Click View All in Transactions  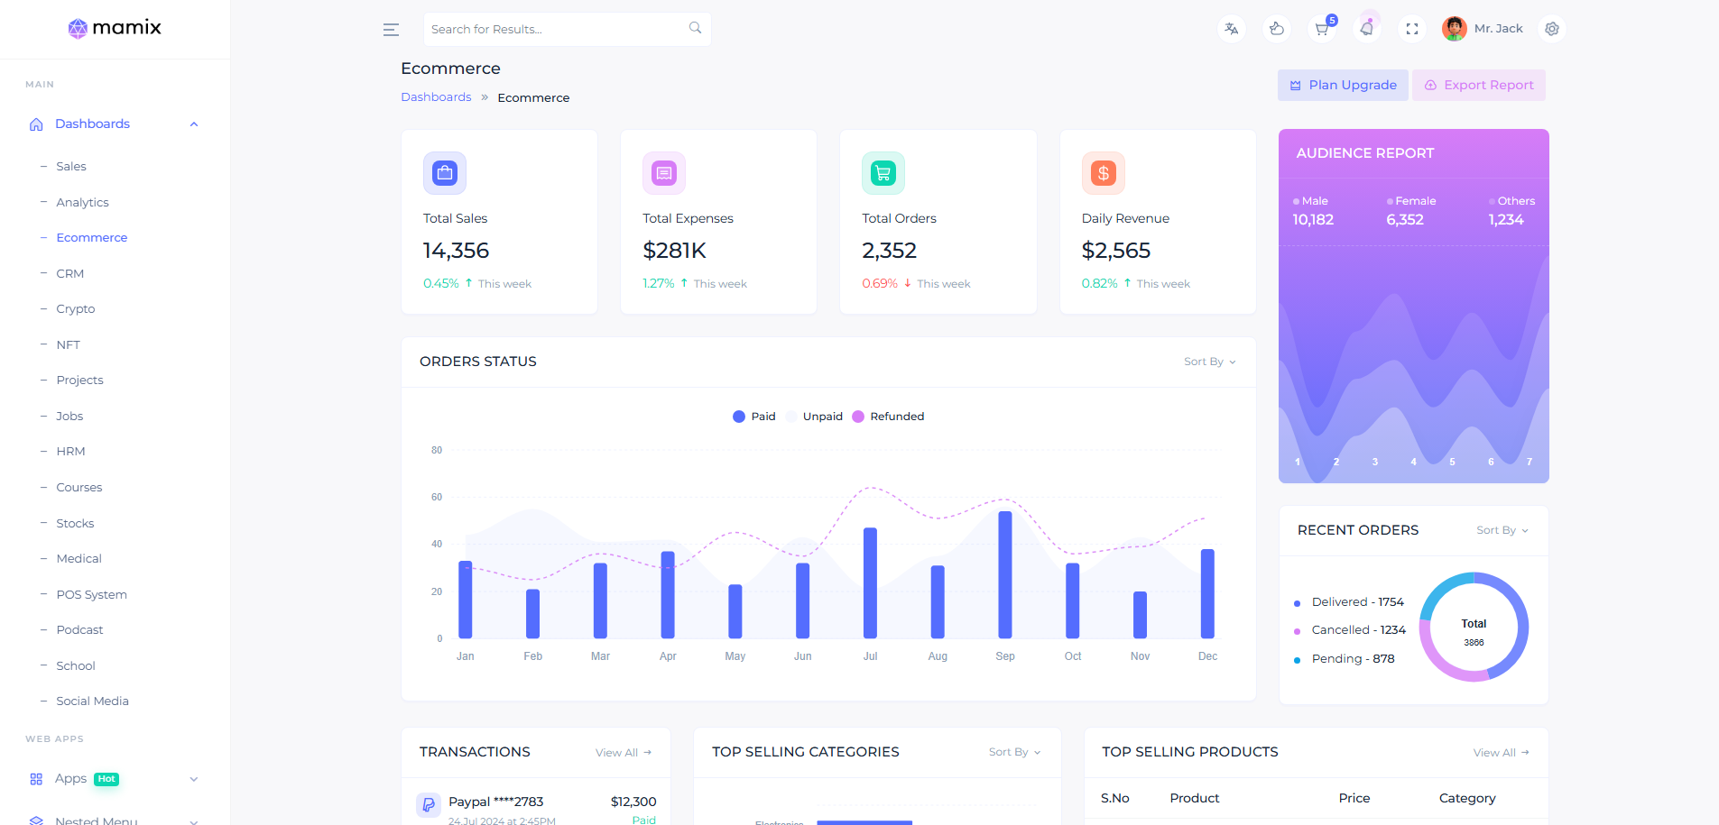point(624,753)
